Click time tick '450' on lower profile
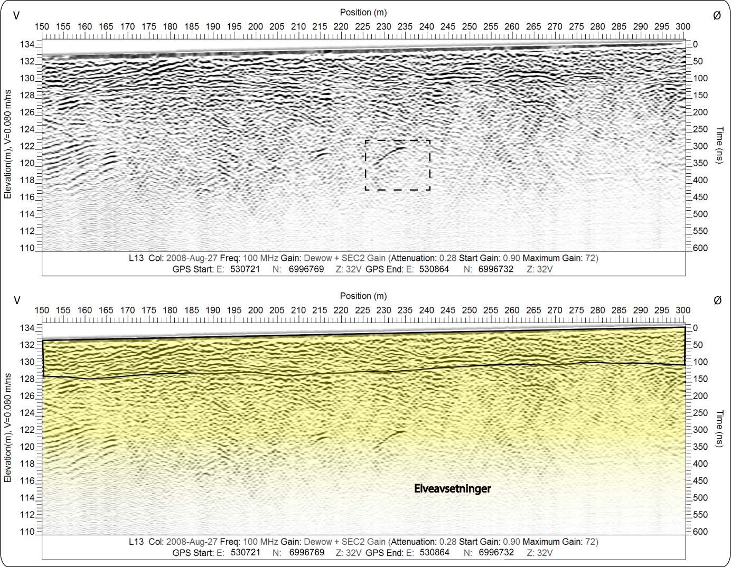 [700, 480]
